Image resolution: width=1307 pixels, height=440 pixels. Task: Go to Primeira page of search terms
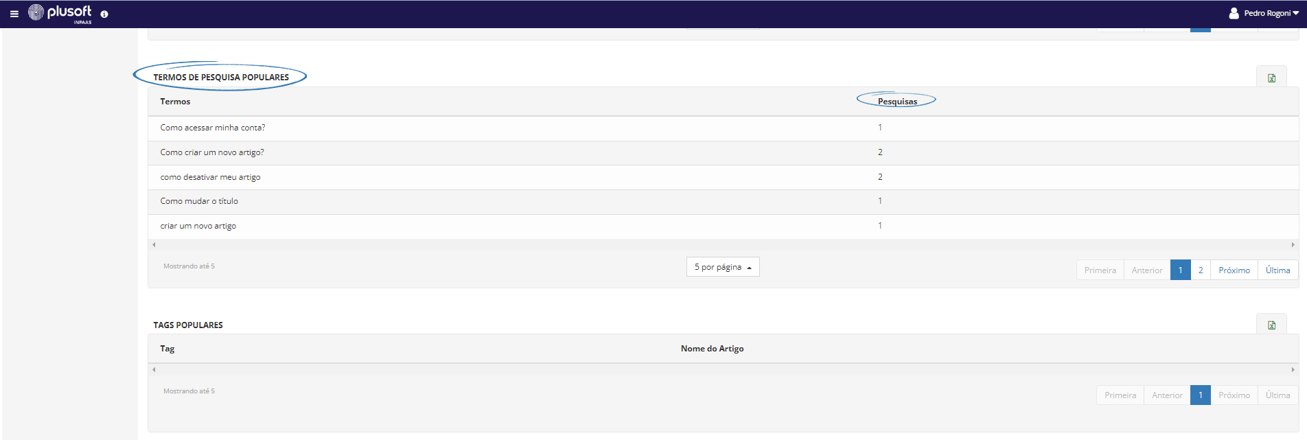coord(1100,270)
